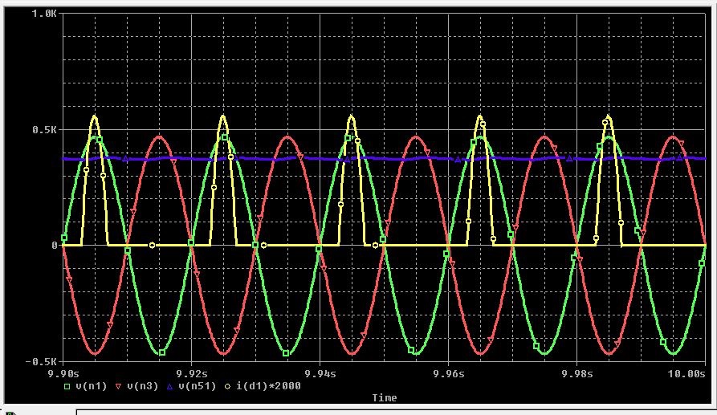
Task: Click the red triangle marker for v(n3)
Action: point(119,386)
